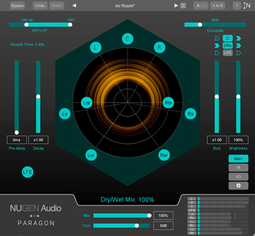Click the Redo button
Screen dimensions: 255x236
point(57,6)
